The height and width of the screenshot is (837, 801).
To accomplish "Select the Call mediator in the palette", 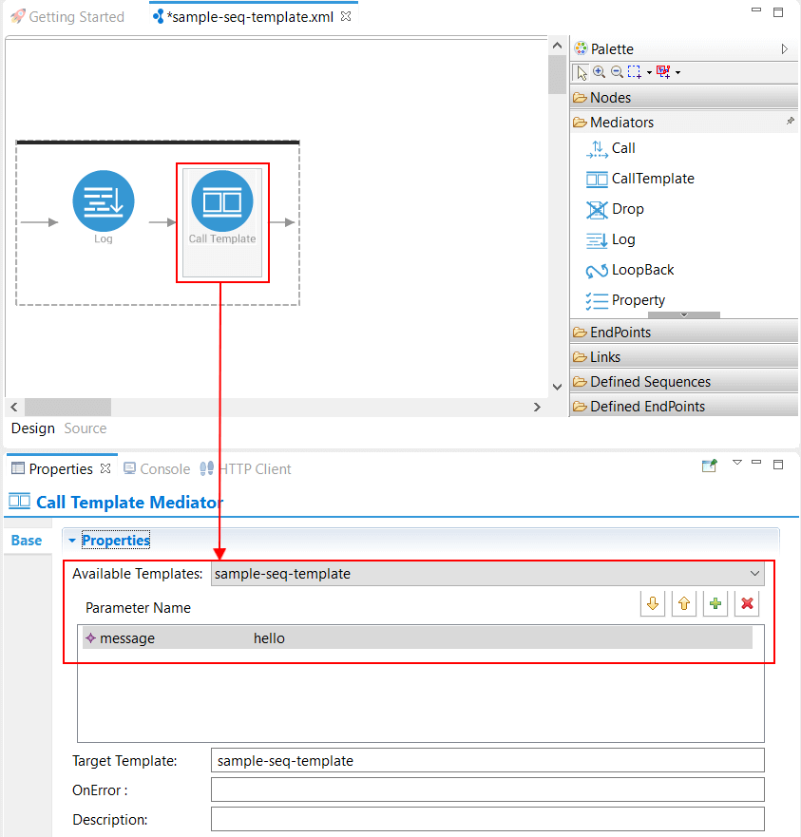I will 620,148.
